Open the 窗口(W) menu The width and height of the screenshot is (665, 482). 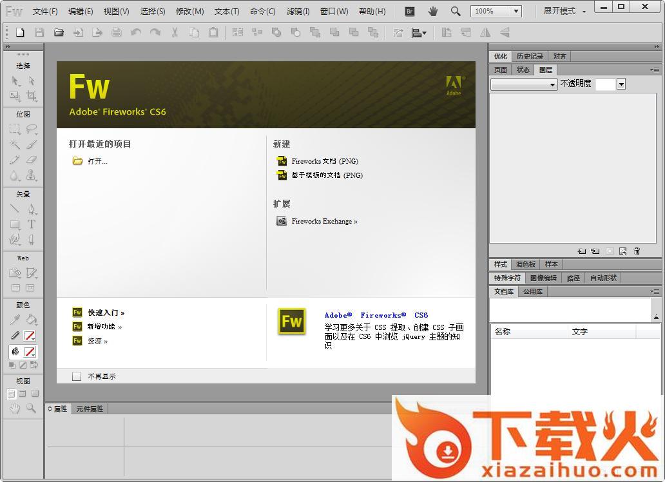pyautogui.click(x=334, y=12)
